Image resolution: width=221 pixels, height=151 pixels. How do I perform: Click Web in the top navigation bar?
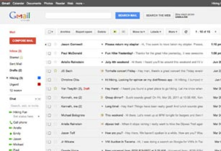(x=70, y=3)
